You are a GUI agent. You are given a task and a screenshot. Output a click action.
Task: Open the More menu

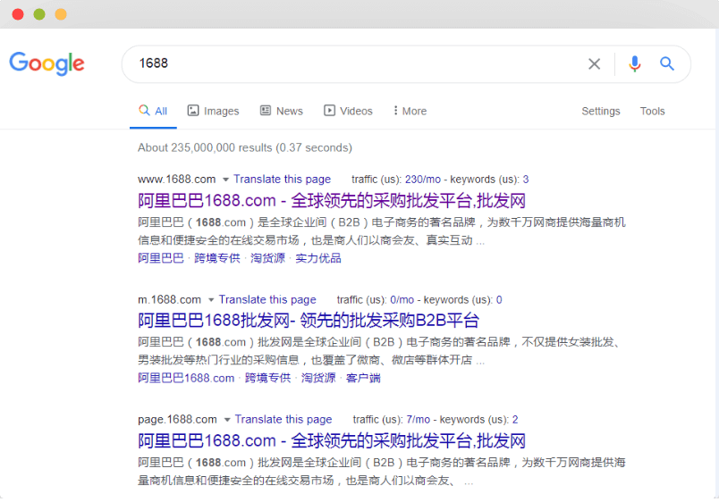click(410, 111)
